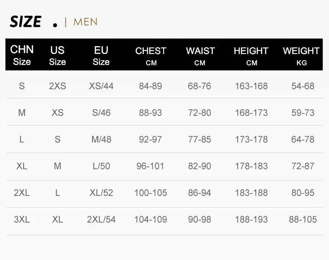Click the weight value 54-68

click(x=303, y=86)
